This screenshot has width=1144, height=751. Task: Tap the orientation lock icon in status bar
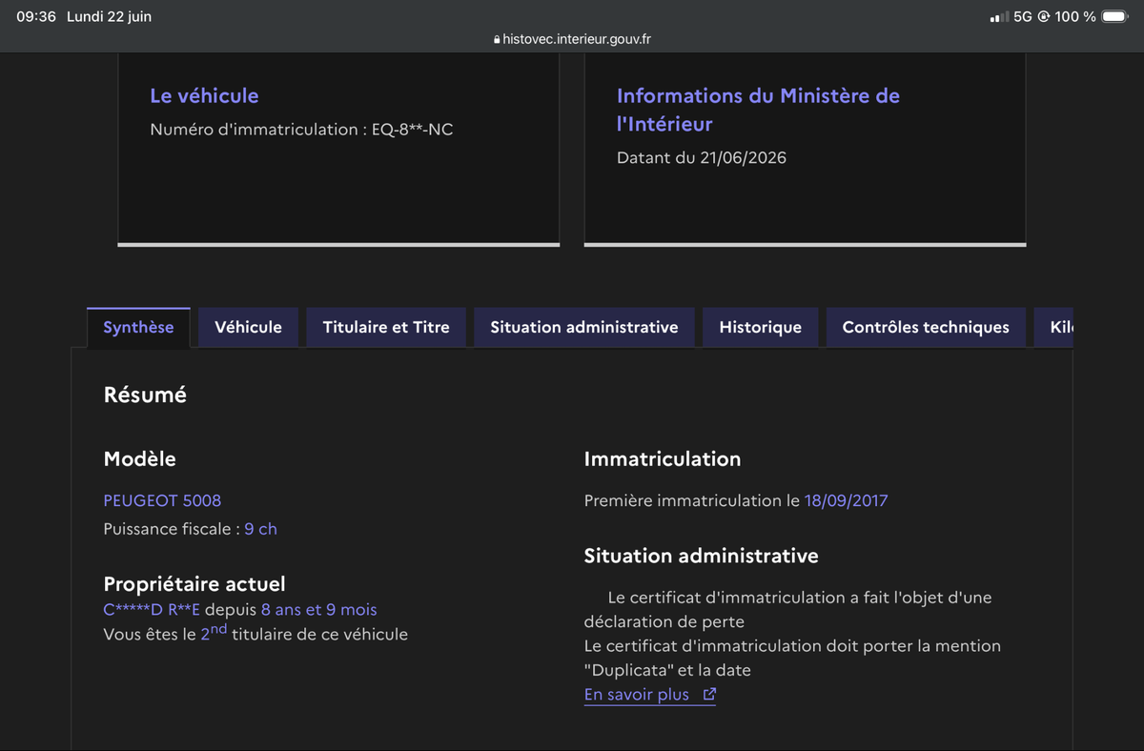click(x=1044, y=16)
